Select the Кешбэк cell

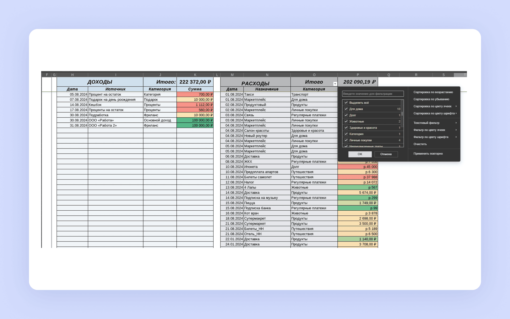tap(116, 105)
